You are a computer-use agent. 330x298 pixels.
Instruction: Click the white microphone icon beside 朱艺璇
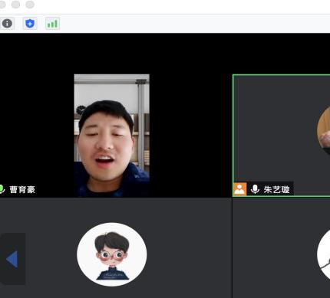click(x=255, y=189)
